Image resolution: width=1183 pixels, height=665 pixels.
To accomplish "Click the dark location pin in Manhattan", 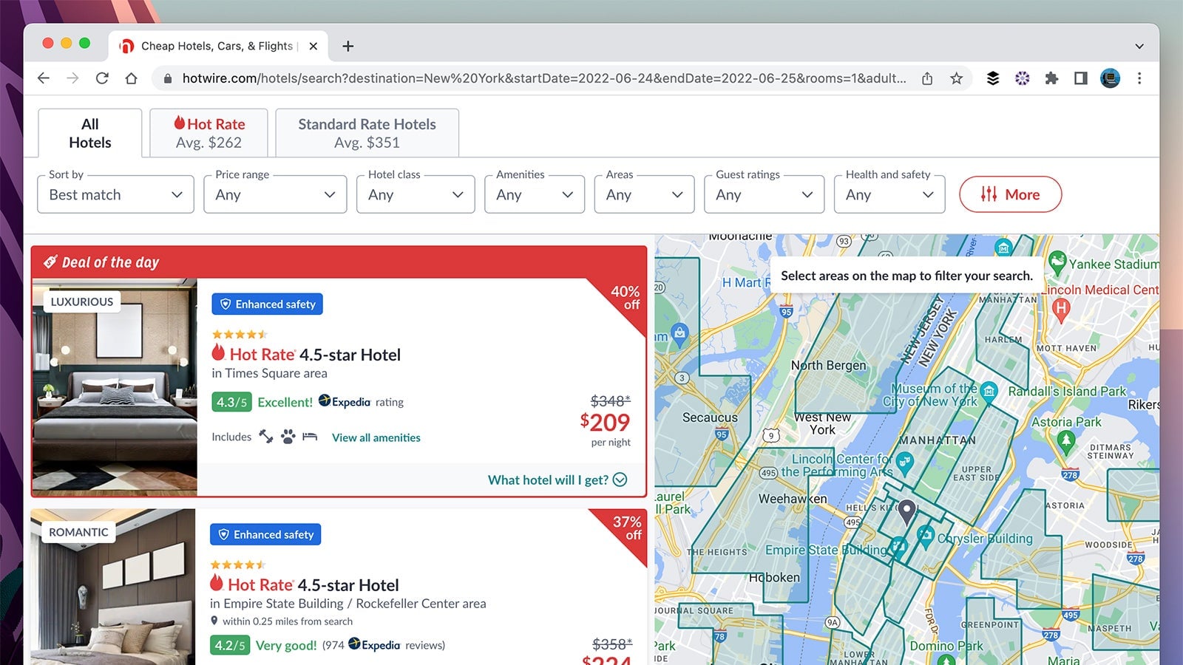I will (x=906, y=510).
